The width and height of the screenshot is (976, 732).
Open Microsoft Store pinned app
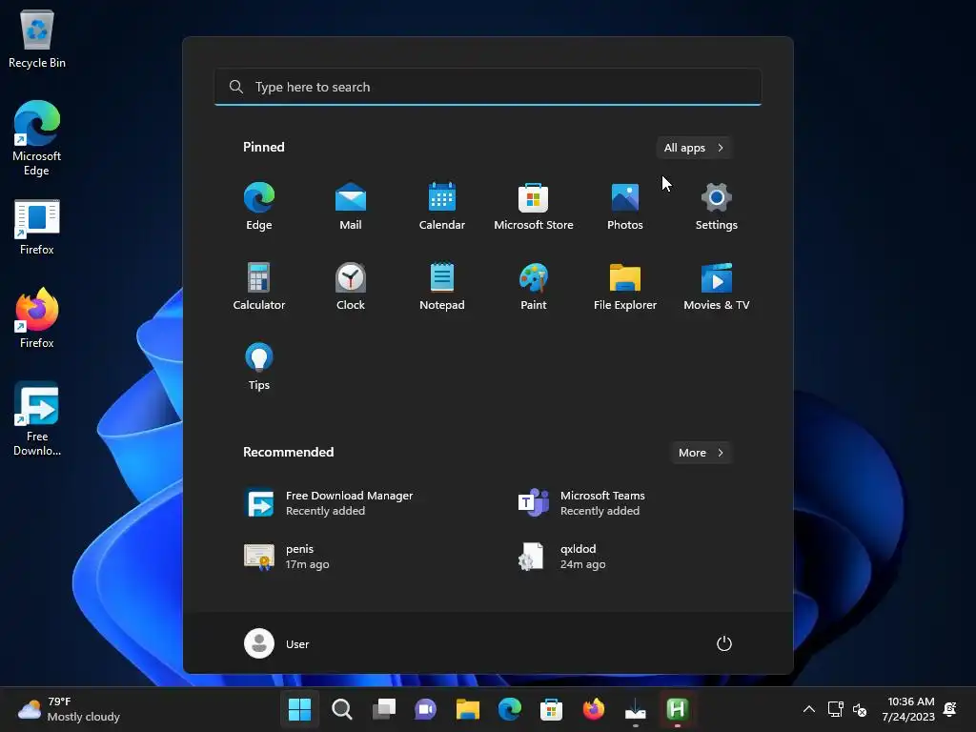(x=534, y=206)
